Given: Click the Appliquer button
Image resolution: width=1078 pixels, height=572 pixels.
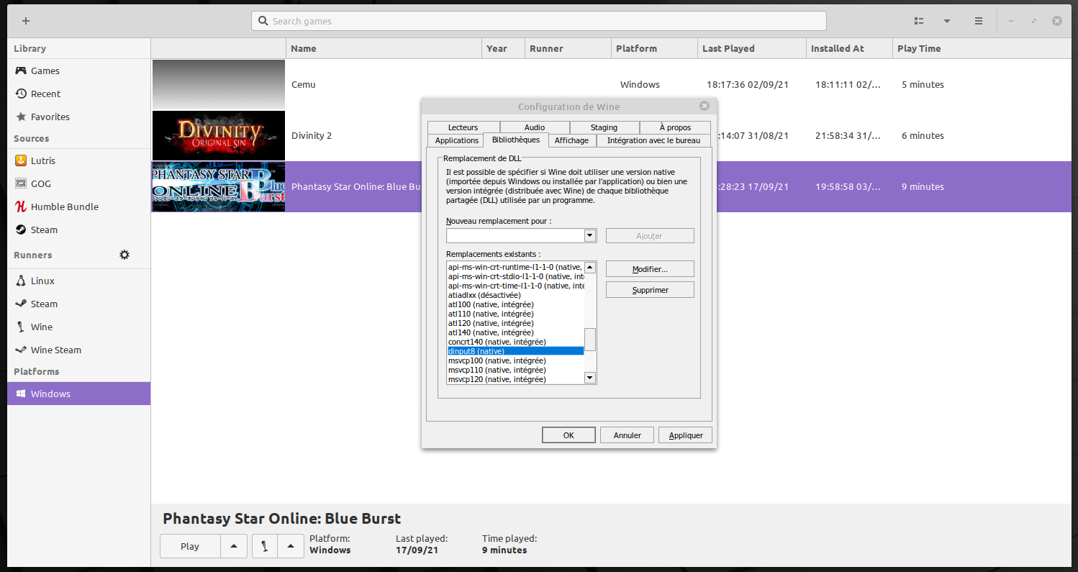Looking at the screenshot, I should 686,435.
